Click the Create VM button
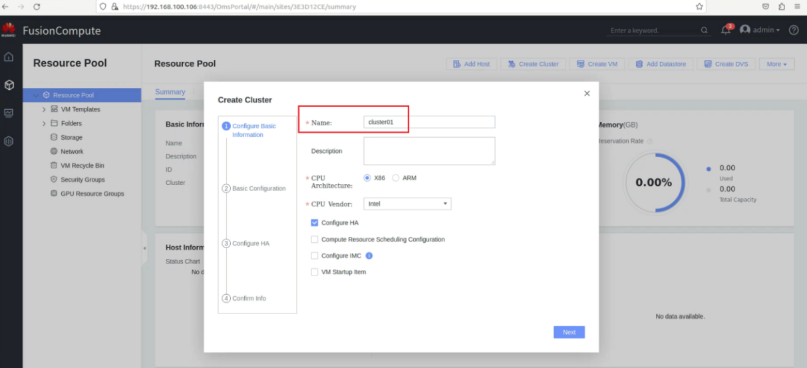Image resolution: width=807 pixels, height=368 pixels. click(x=597, y=64)
